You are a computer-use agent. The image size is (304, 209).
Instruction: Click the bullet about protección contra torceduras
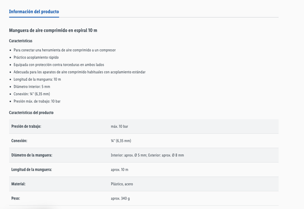tap(58, 64)
